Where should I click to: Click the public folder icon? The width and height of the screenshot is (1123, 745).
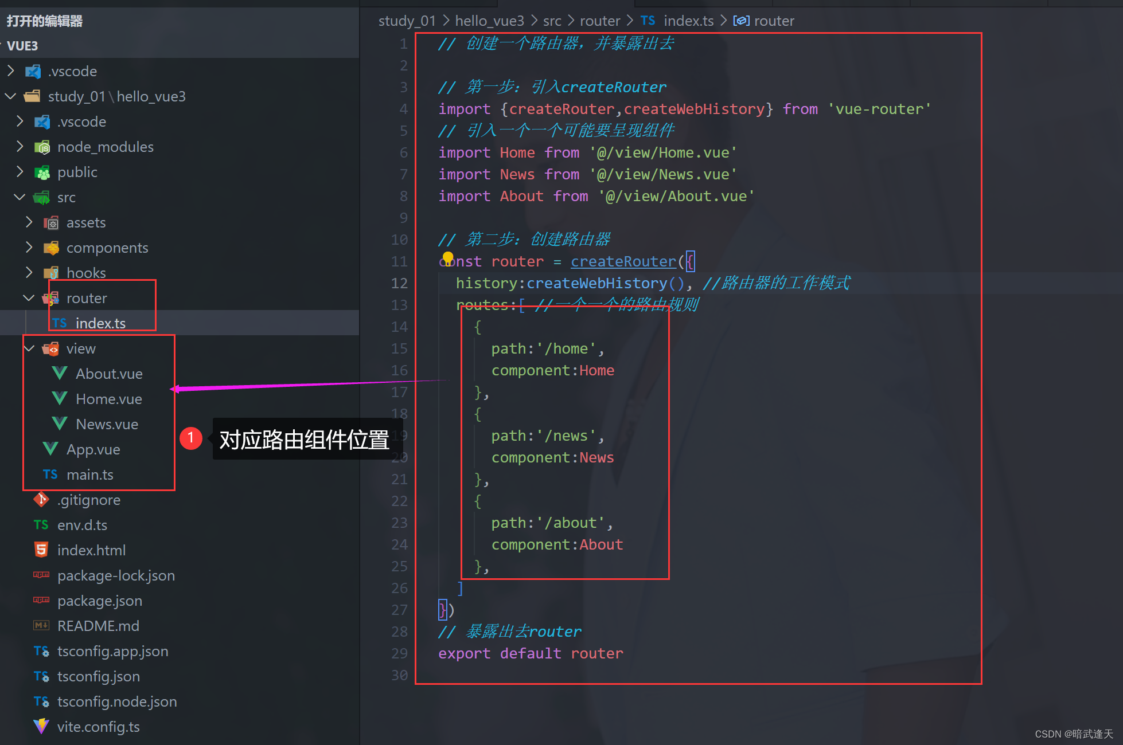[42, 172]
